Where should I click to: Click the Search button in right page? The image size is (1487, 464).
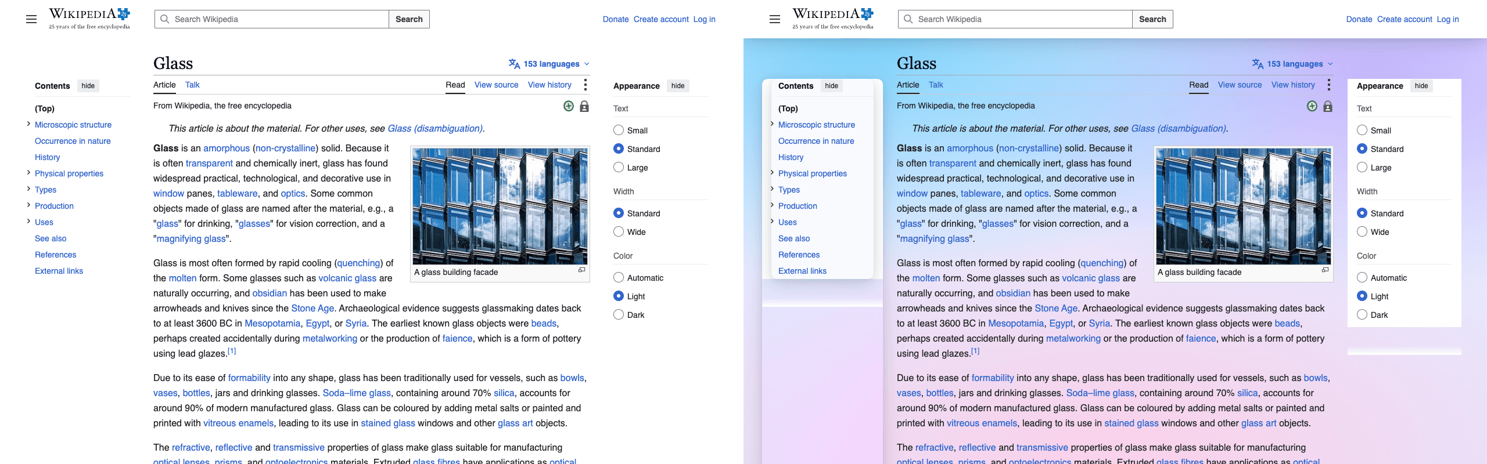(x=1152, y=19)
